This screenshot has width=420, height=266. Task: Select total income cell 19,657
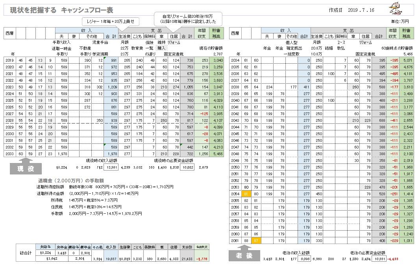pyautogui.click(x=111, y=259)
